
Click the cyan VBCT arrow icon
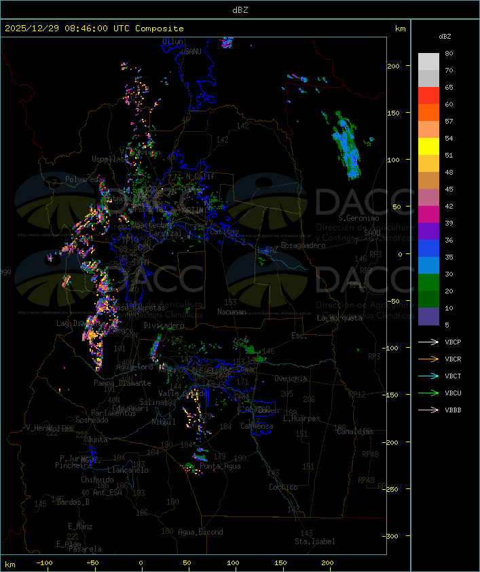pos(428,376)
